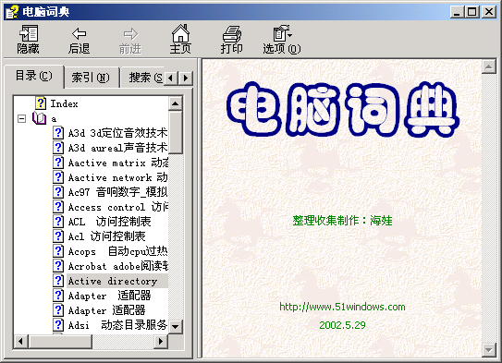The height and width of the screenshot is (363, 502).
Task: Switch to the 索引(N) tab
Action: click(x=91, y=78)
